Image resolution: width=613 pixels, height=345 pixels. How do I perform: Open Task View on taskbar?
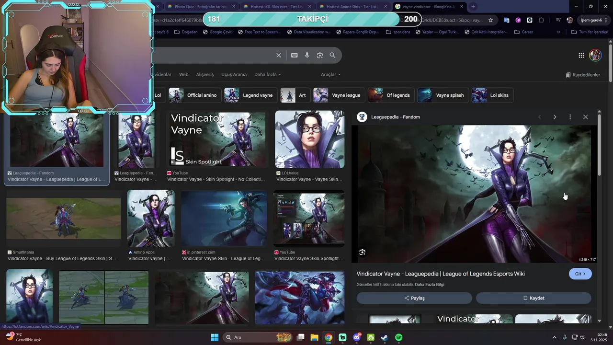(x=300, y=337)
